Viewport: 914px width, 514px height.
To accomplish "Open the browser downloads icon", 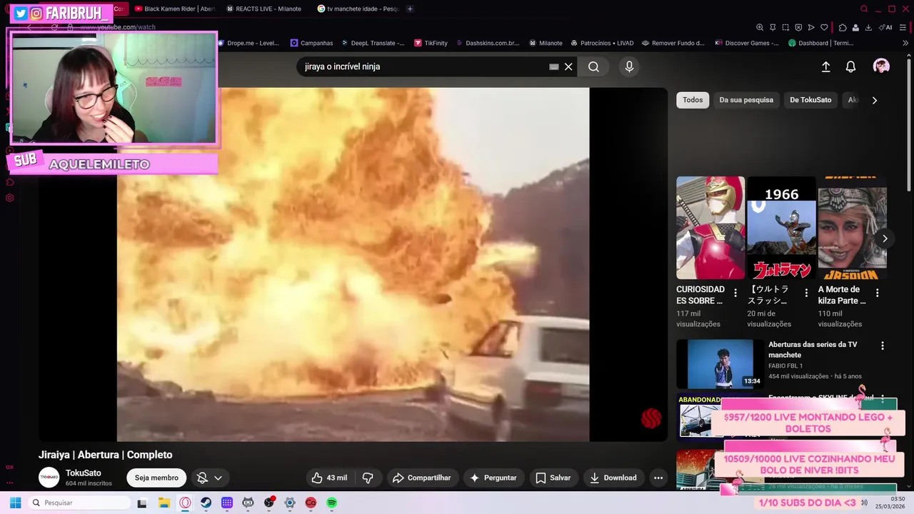I will point(868,27).
